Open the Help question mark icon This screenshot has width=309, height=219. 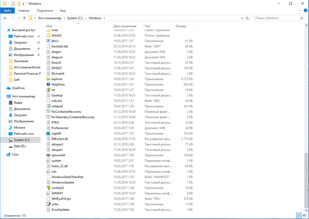pos(305,11)
